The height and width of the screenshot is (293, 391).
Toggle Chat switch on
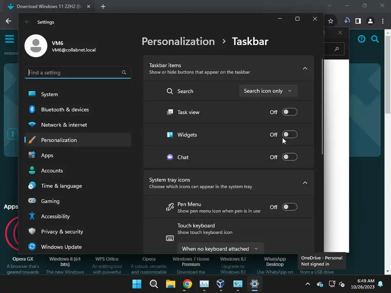point(290,157)
